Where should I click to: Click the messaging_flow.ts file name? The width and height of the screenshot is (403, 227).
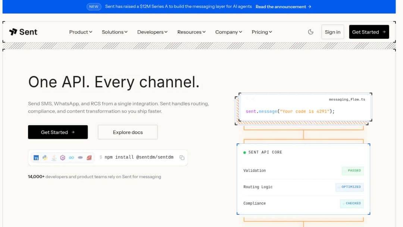(347, 99)
